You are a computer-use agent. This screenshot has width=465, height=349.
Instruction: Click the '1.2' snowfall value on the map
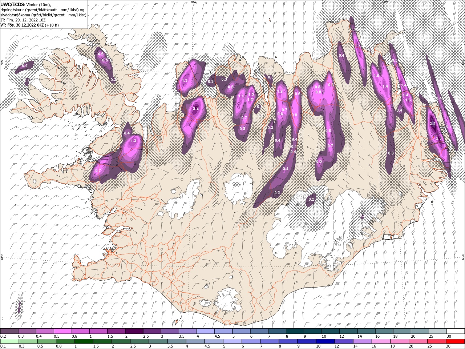[x=280, y=92]
